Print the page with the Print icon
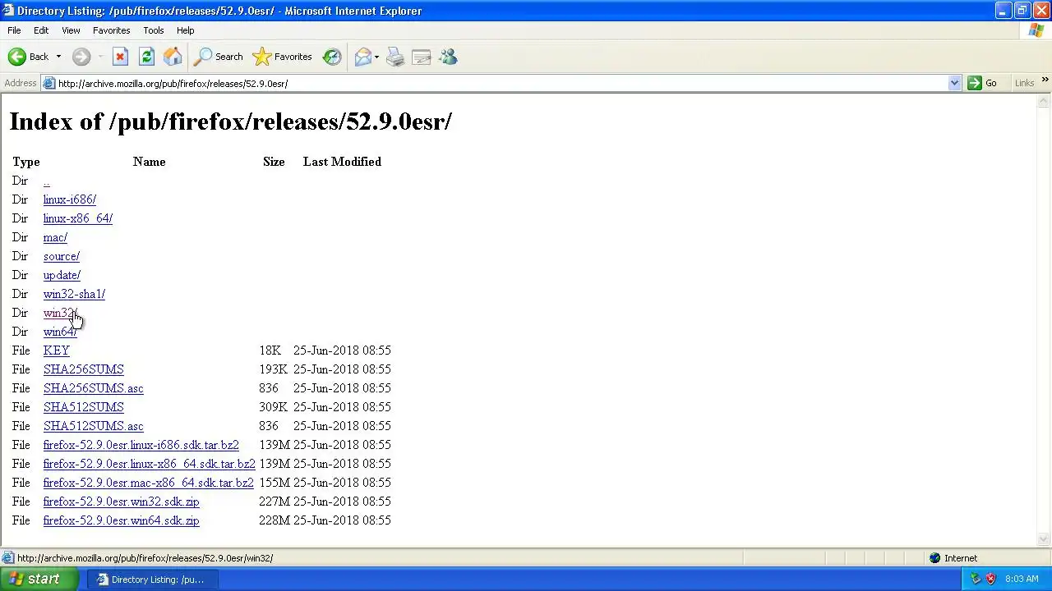 [395, 57]
